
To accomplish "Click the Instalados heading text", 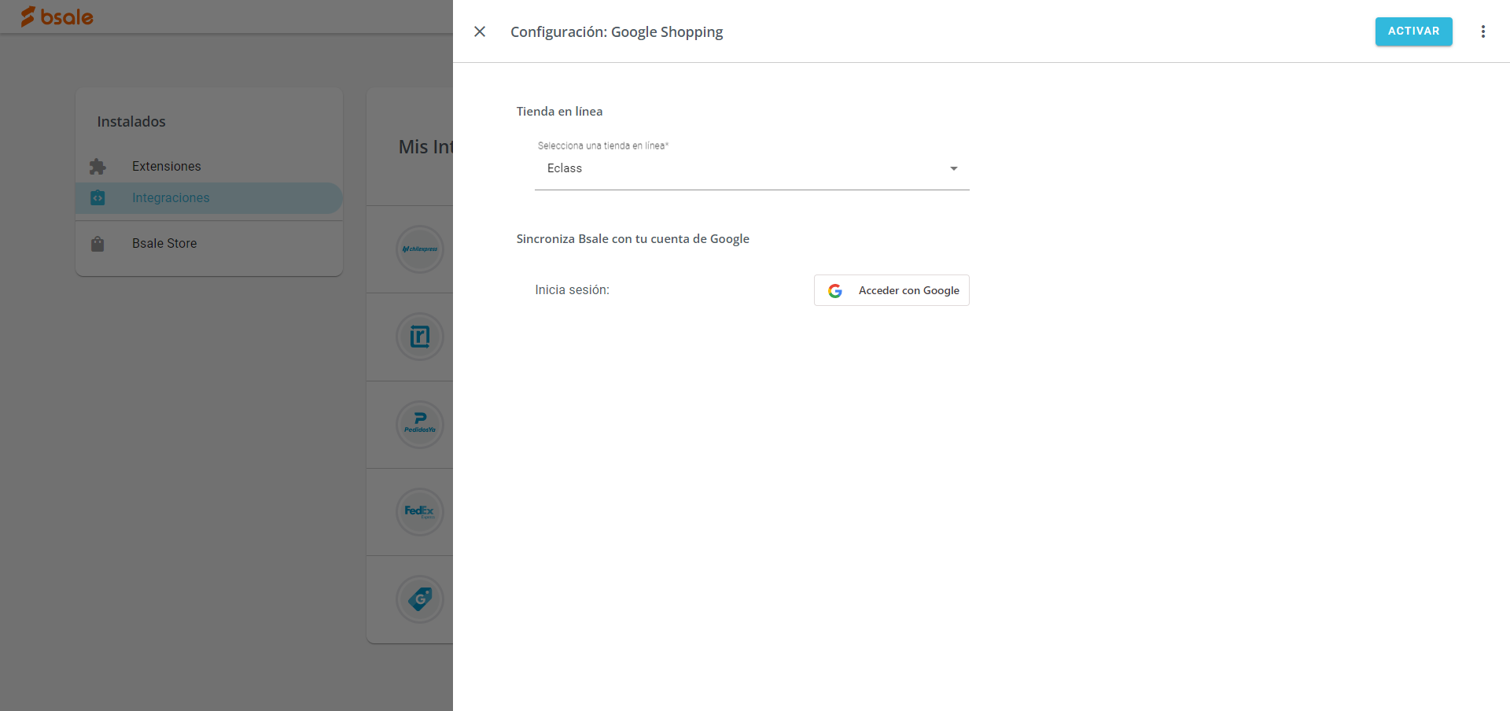I will (x=131, y=122).
